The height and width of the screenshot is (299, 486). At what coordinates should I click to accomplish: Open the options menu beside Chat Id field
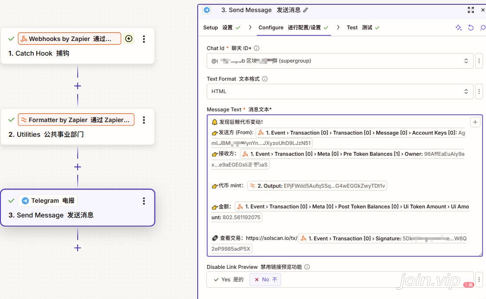(479, 61)
